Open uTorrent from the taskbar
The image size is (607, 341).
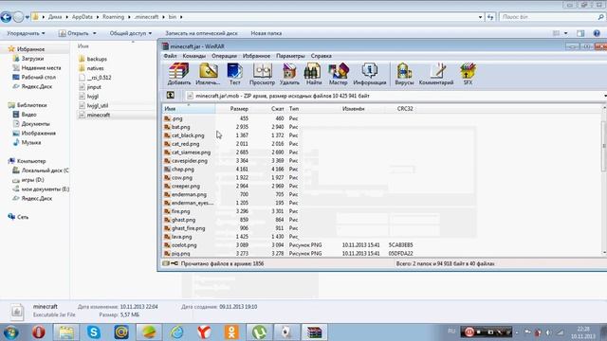(x=259, y=332)
